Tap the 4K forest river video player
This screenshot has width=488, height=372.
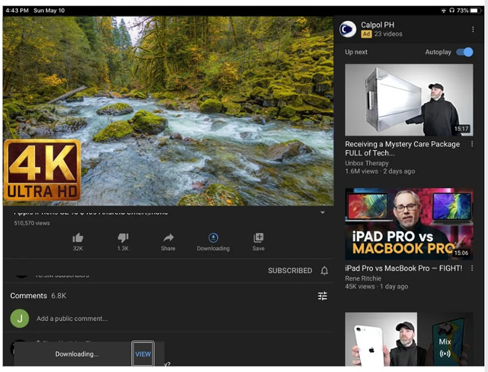click(x=168, y=111)
